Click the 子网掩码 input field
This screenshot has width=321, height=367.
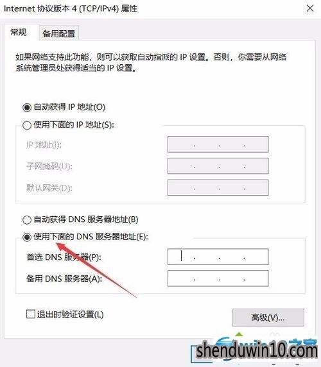pyautogui.click(x=218, y=166)
